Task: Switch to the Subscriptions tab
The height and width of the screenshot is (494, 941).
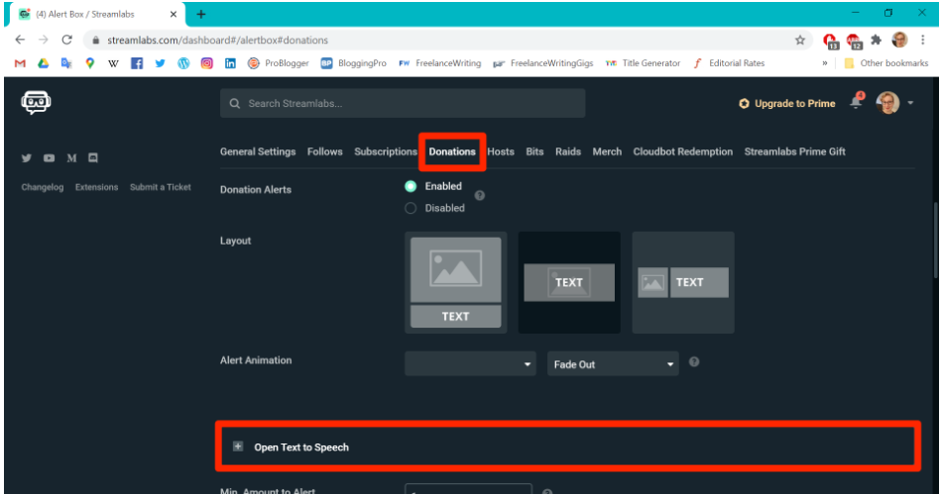Action: click(x=386, y=151)
